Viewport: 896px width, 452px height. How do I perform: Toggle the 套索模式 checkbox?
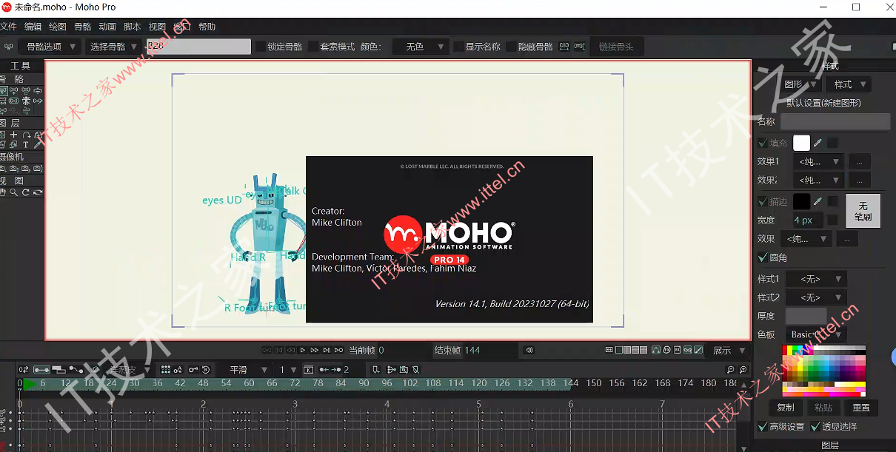coord(313,47)
